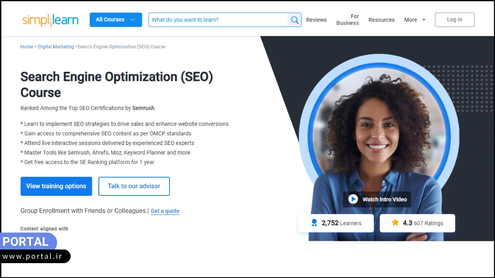Open the Reviews menu item
Viewport: 495px width, 278px height.
(316, 20)
